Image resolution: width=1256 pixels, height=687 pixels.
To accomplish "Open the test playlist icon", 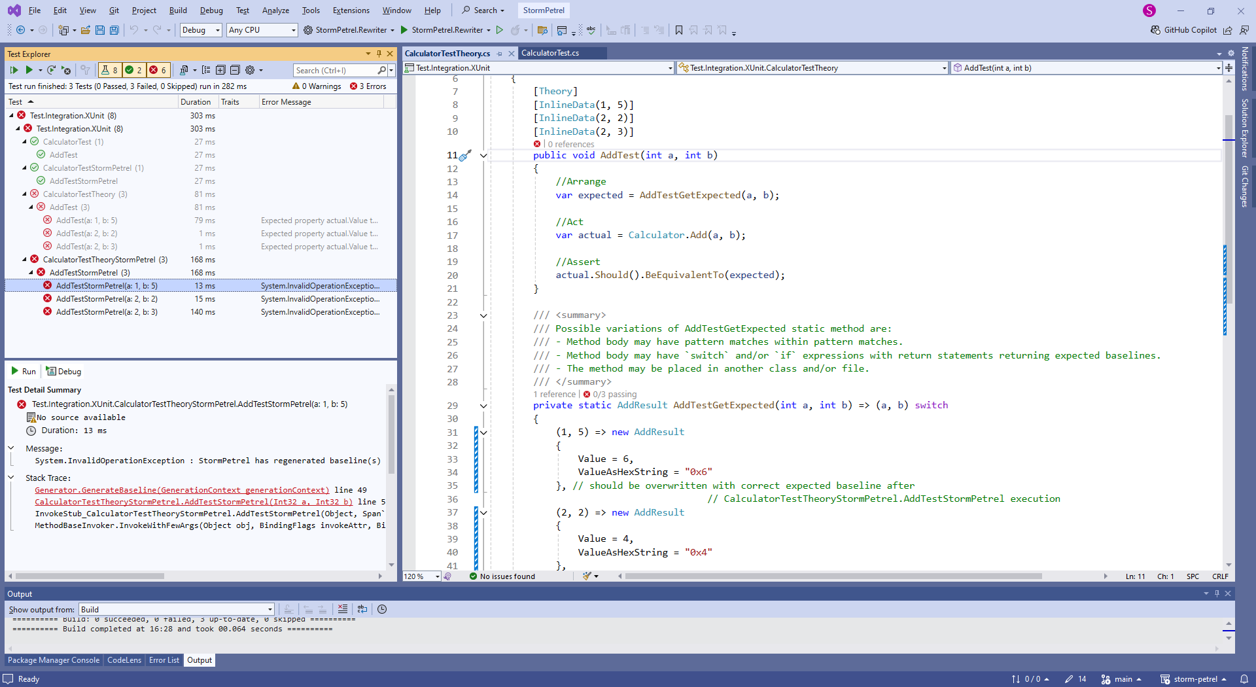I will [184, 70].
